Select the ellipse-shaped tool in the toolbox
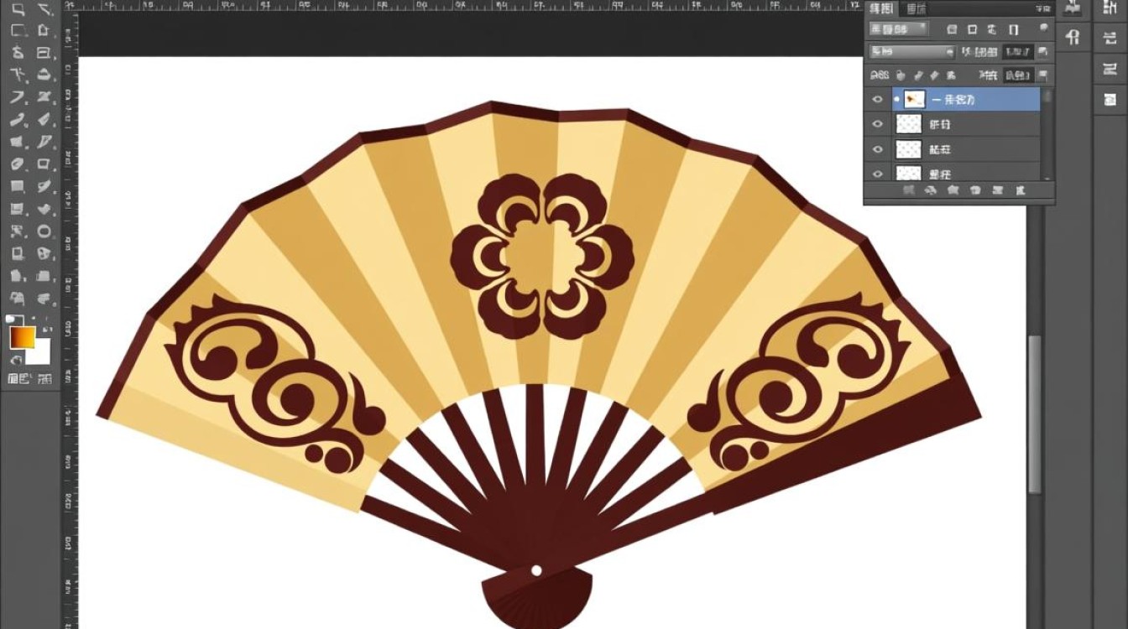This screenshot has height=629, width=1128. pyautogui.click(x=44, y=231)
